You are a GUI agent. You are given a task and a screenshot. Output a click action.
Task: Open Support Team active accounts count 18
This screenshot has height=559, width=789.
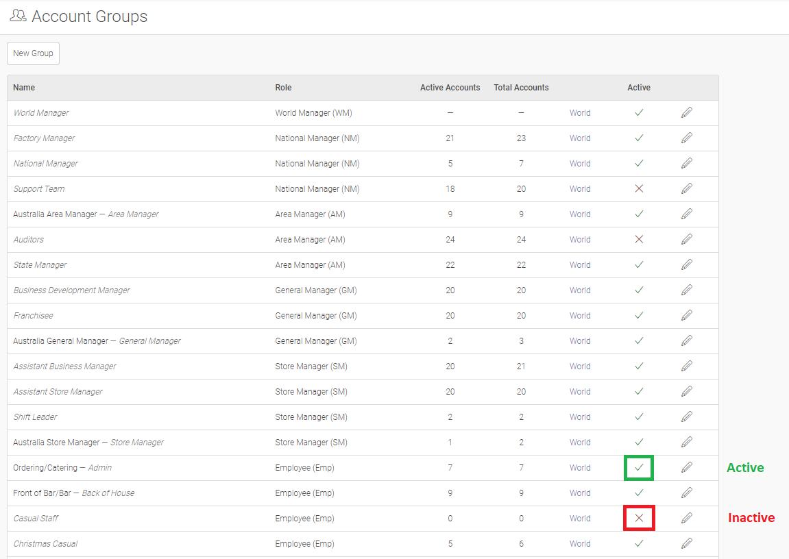[x=450, y=189]
